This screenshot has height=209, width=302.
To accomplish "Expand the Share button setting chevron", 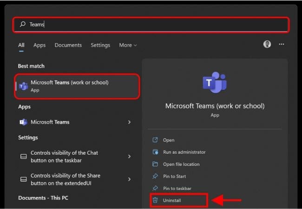I will coord(129,179).
